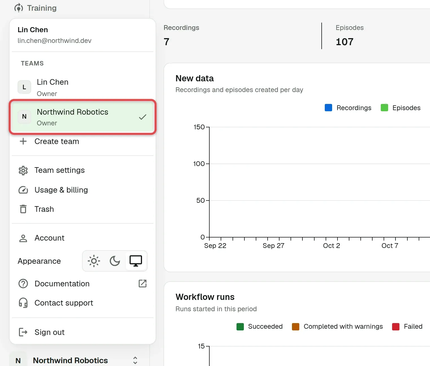430x366 pixels.
Task: Select Northwind Robotics team entry
Action: (83, 116)
